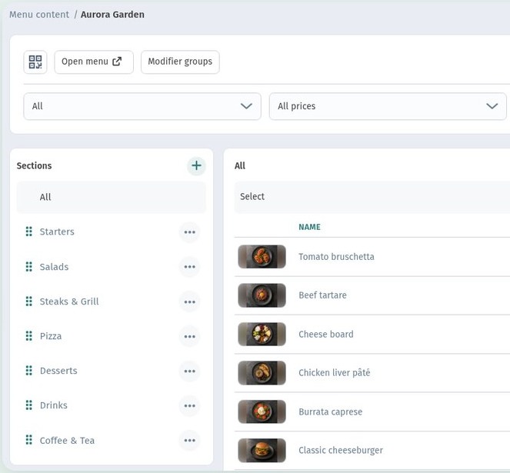Open Beef tartare thumbnail
Viewport: 510px width, 473px height.
pos(262,295)
